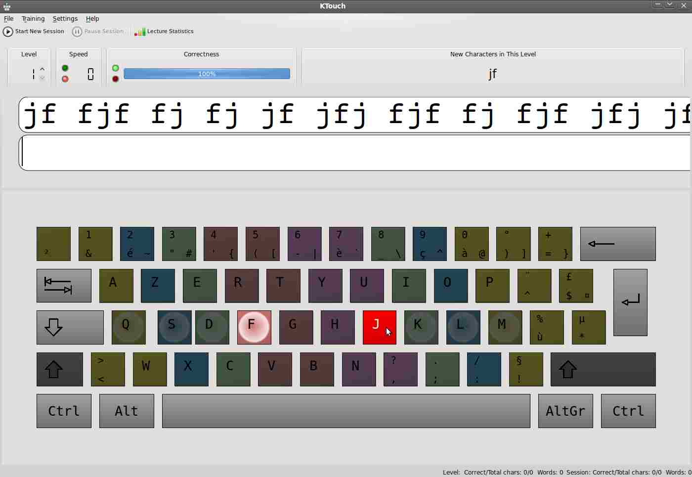Click the highlighted red J key
The width and height of the screenshot is (692, 477).
click(x=380, y=327)
